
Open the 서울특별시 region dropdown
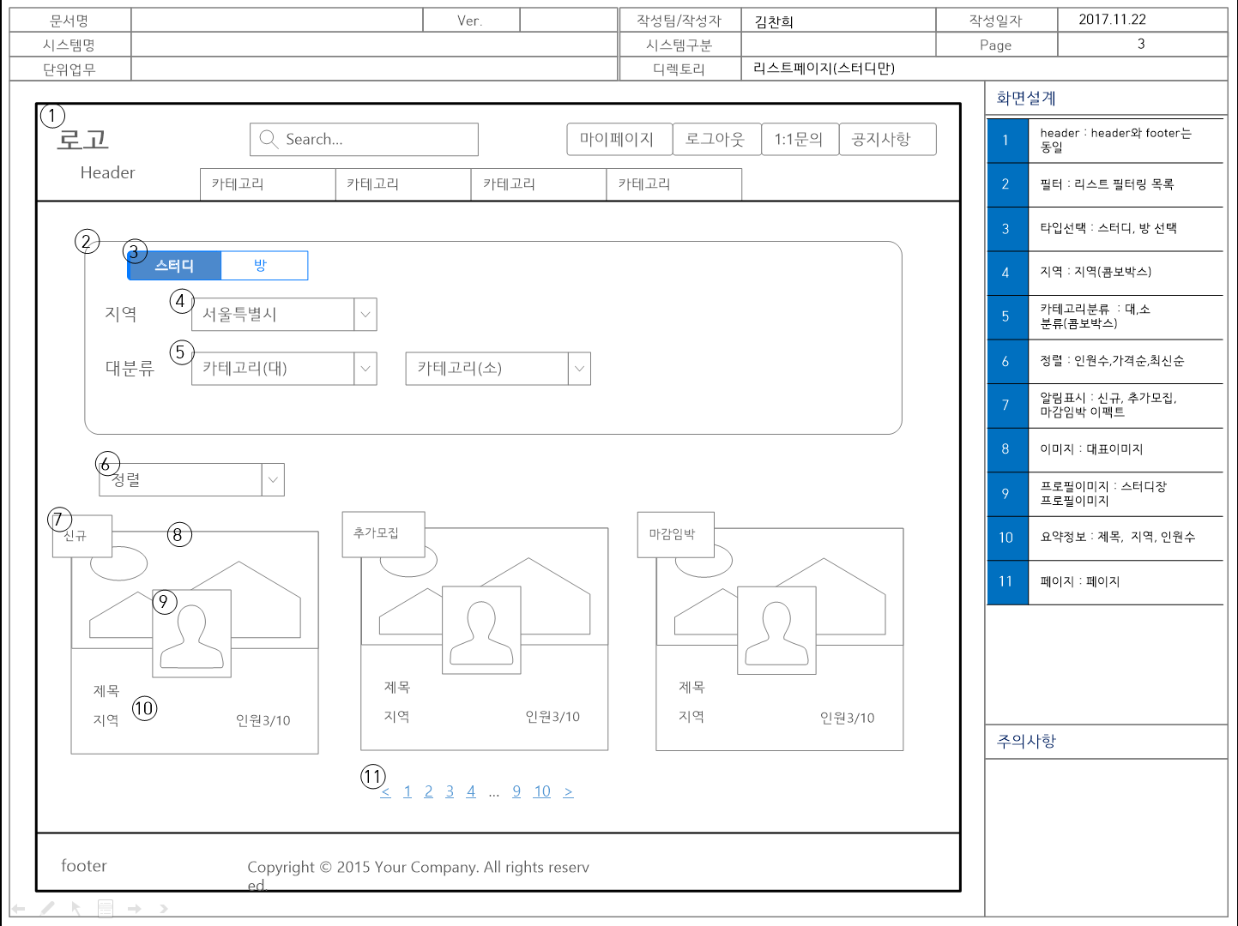pyautogui.click(x=284, y=315)
